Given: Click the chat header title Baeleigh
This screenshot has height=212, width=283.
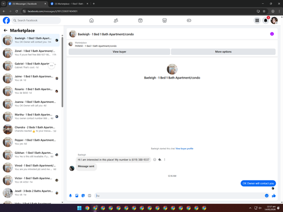Looking at the screenshot, I should click(x=106, y=34).
